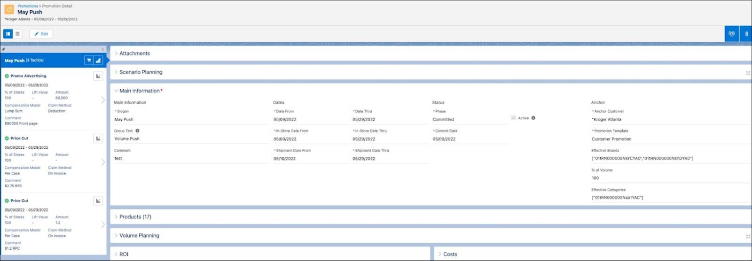This screenshot has height=261, width=752.
Task: Click the orange Promotion tag icon
Action: (9, 9)
